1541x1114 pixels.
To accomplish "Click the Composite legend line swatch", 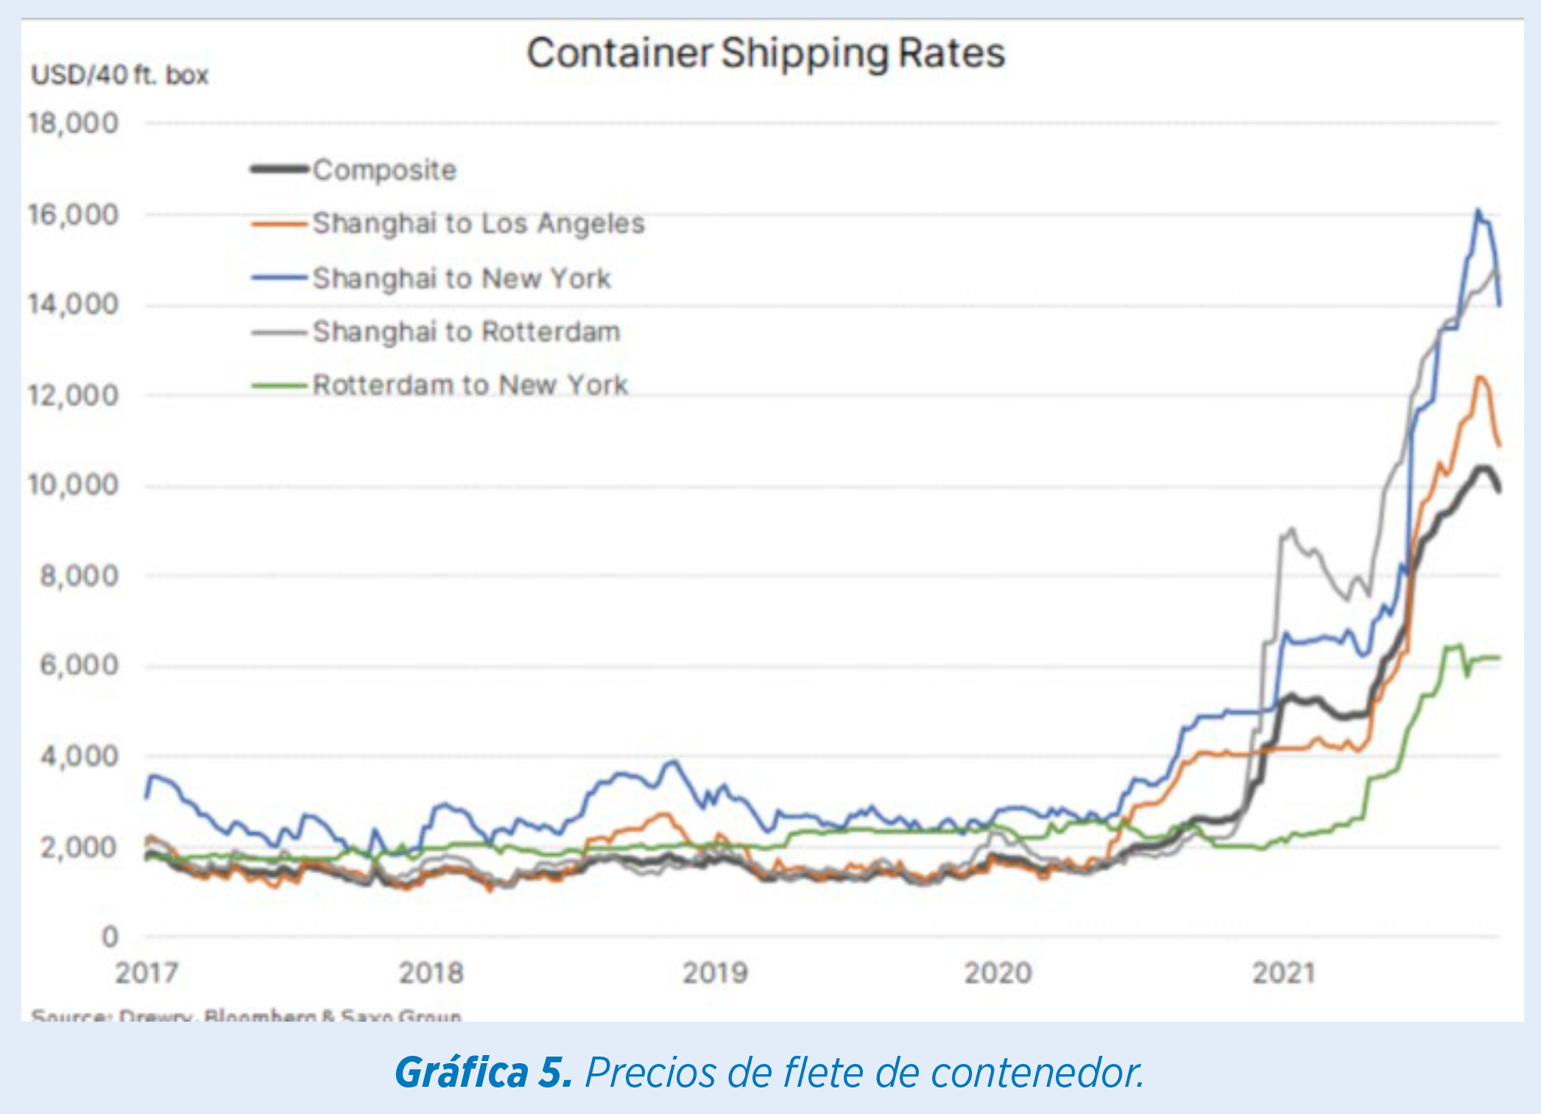I will coord(280,169).
